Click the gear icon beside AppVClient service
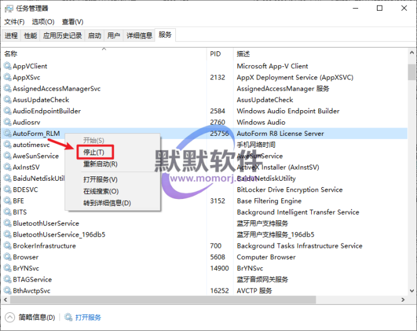This screenshot has height=331, width=417. click(8, 66)
